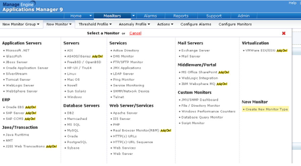The image size is (301, 166).
Task: Select MySQL monitor
Action: point(73,130)
